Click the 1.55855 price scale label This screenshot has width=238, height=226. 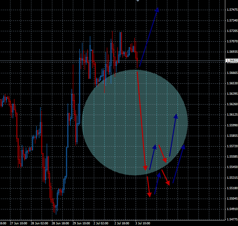coord(232,136)
